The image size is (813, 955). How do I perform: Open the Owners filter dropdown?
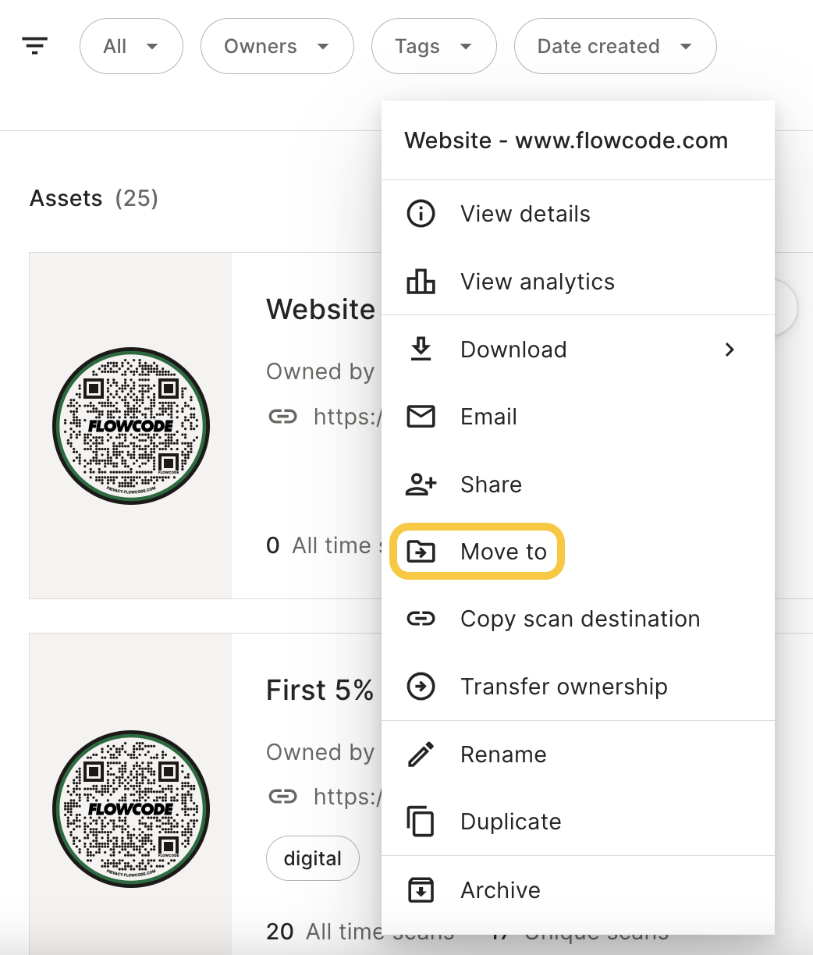pyautogui.click(x=277, y=47)
